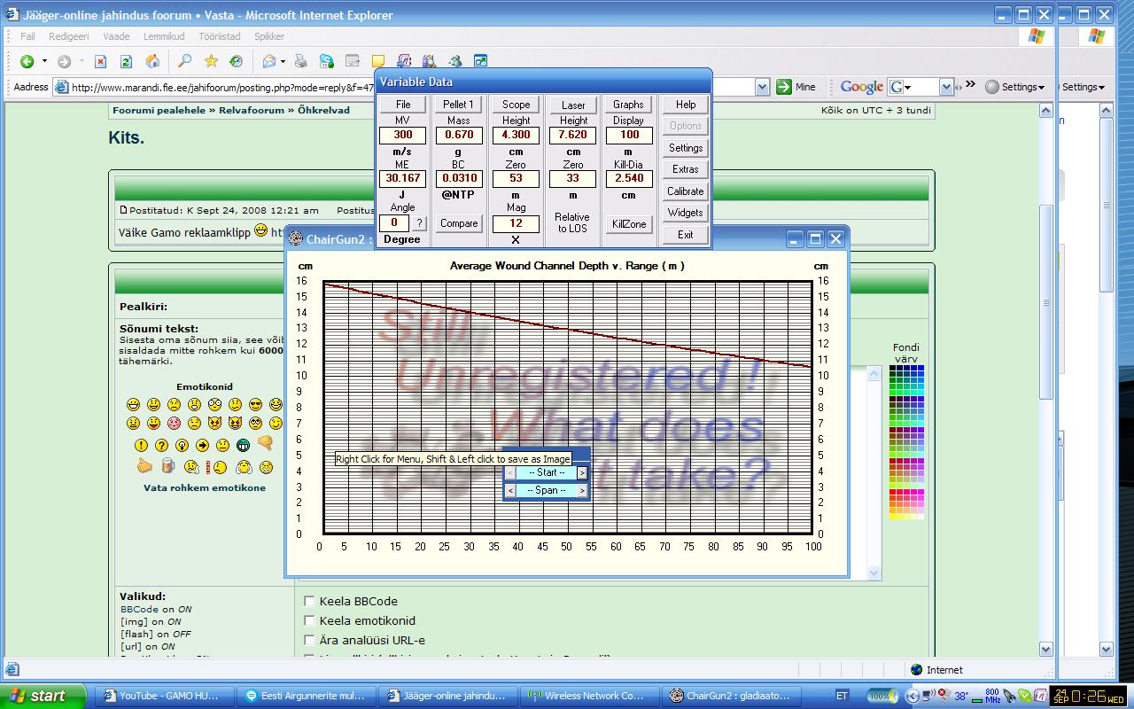Open the Tööriistad menu
This screenshot has height=709, width=1134.
[219, 36]
